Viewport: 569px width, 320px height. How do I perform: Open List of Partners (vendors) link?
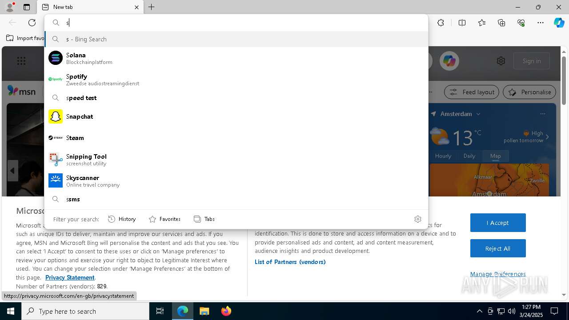pyautogui.click(x=290, y=262)
